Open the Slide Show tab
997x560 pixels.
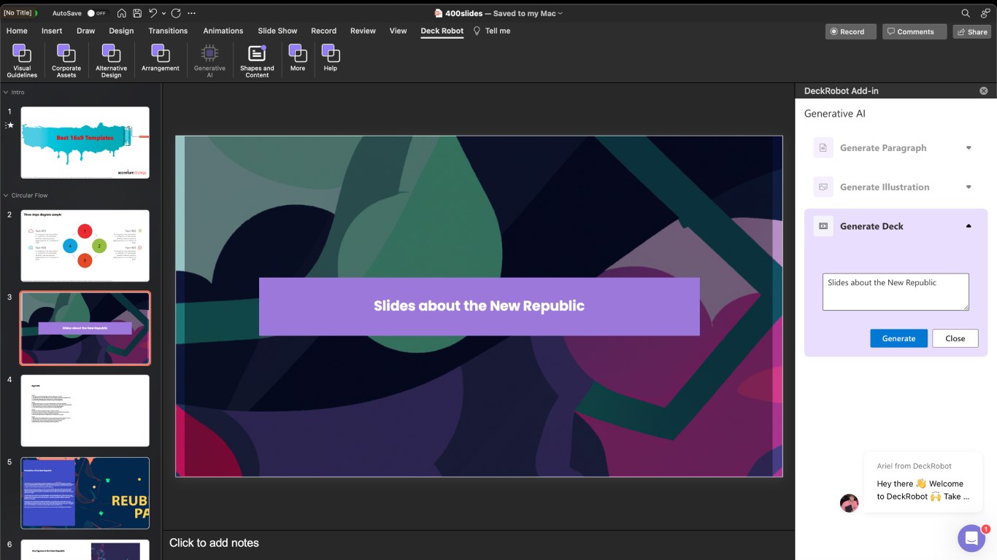coord(277,31)
